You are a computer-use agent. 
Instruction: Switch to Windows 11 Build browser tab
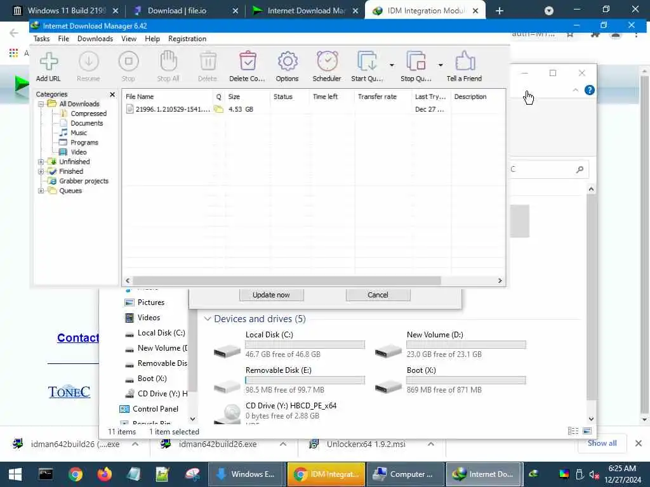coord(65,11)
